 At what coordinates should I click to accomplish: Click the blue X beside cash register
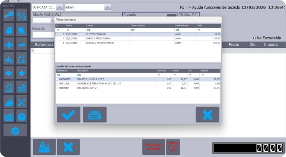click(68, 147)
